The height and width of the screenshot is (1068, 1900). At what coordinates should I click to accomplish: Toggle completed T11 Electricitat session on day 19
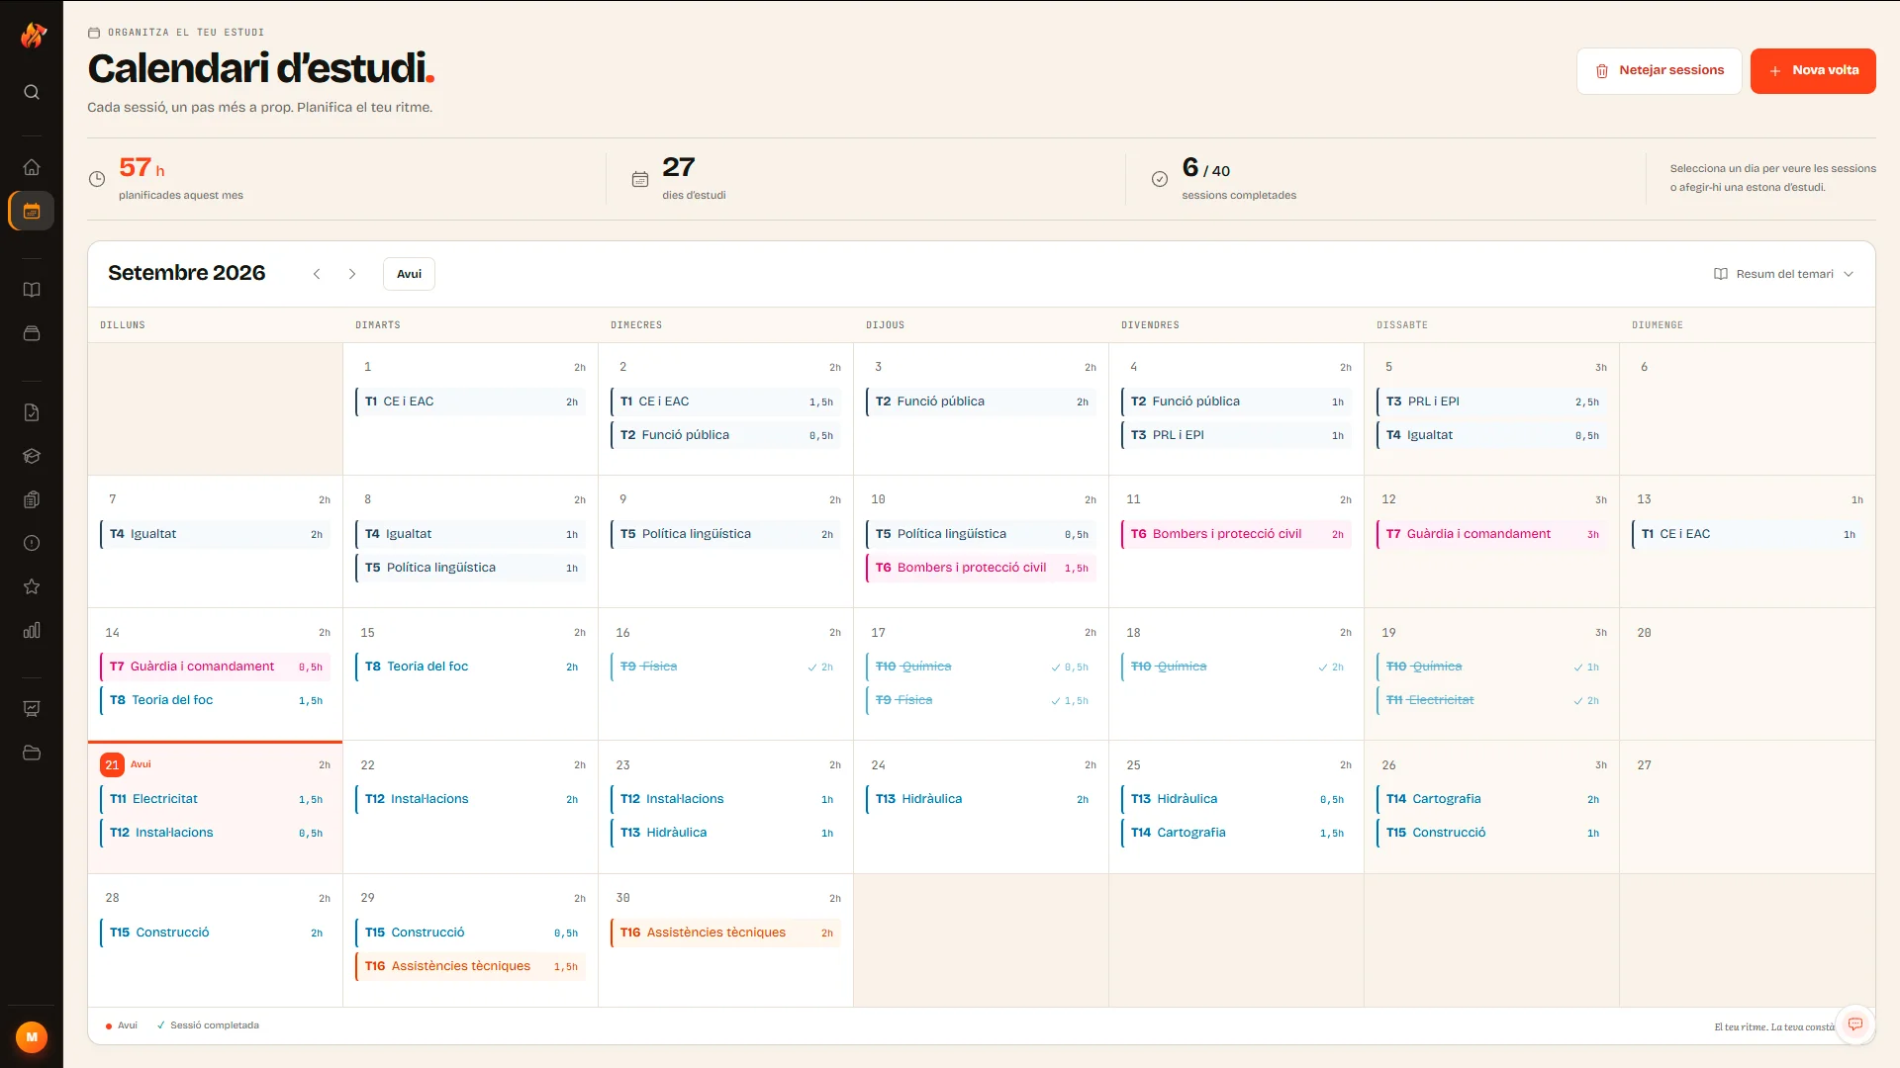tap(1491, 700)
